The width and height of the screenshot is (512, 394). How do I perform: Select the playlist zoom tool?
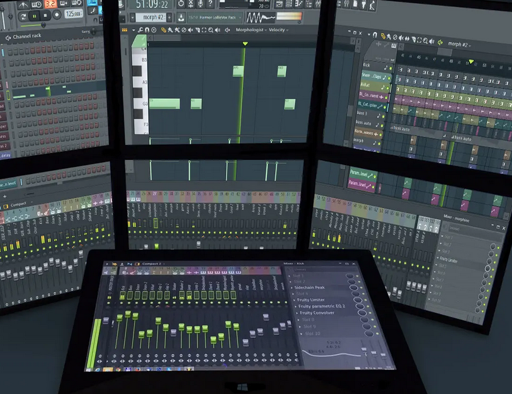(426, 41)
